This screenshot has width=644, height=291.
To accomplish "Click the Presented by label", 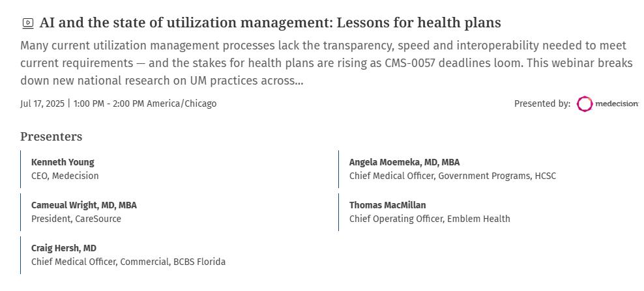I will tap(542, 104).
